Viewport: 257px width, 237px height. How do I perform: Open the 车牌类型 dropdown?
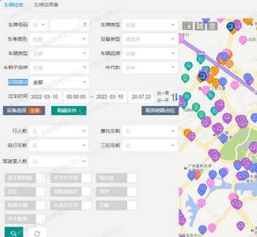(150, 25)
